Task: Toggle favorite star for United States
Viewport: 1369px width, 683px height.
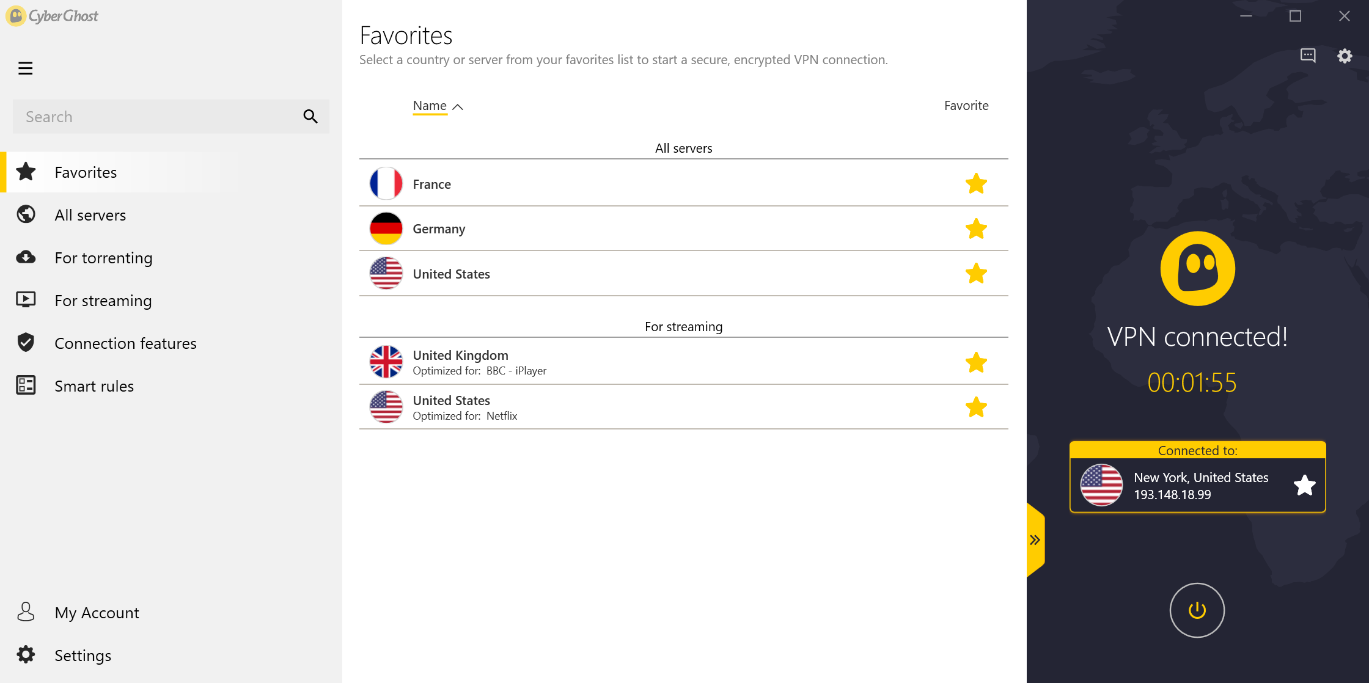Action: [x=976, y=274]
